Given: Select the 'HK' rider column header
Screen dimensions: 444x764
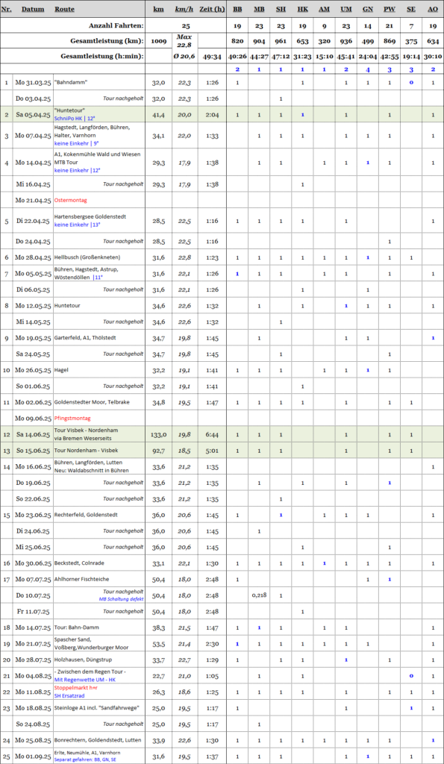Looking at the screenshot, I should click(302, 9).
